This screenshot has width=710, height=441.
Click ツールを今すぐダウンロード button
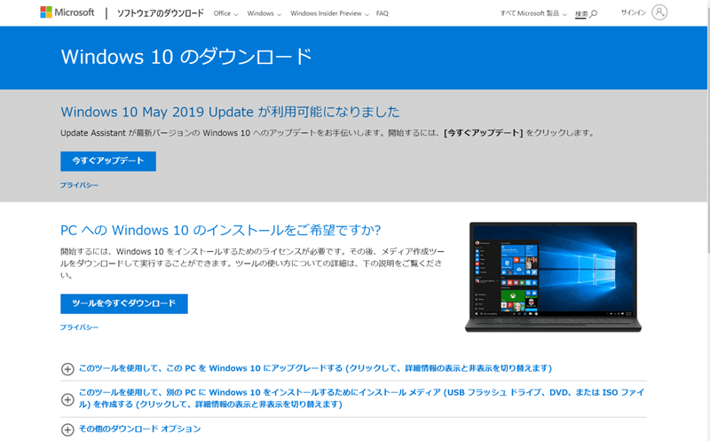(124, 303)
